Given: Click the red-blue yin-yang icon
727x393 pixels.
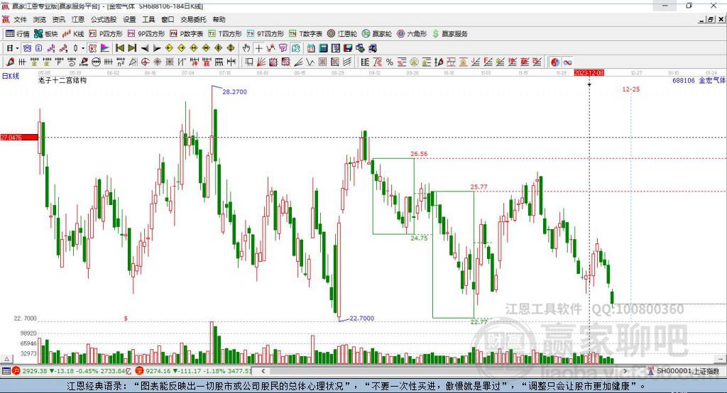Looking at the screenshot, I should [555, 62].
